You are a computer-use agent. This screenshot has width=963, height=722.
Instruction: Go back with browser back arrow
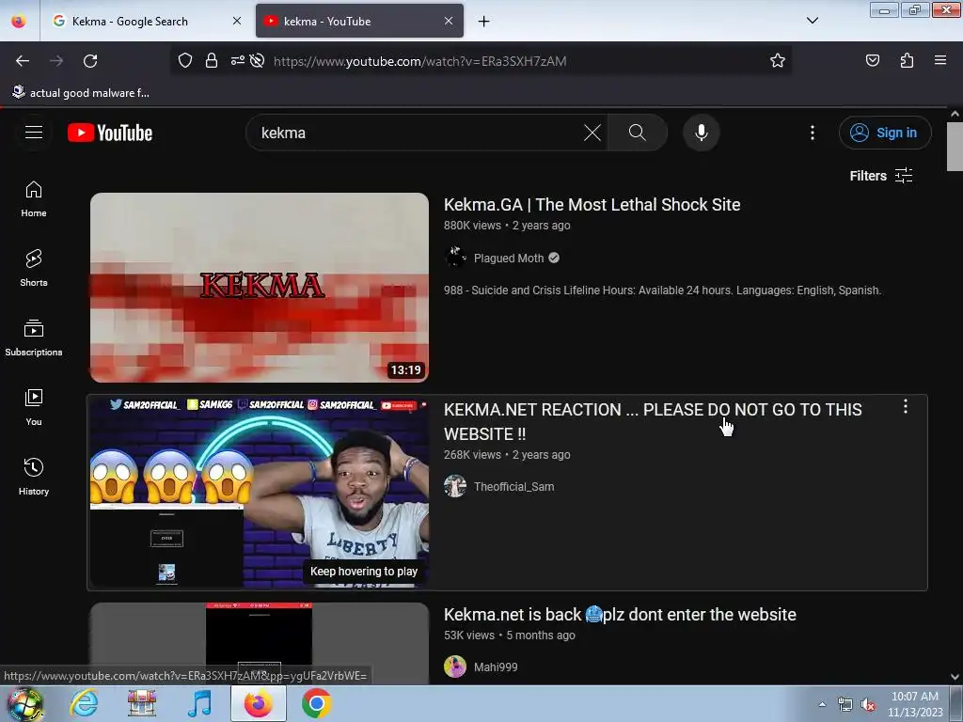[x=23, y=61]
